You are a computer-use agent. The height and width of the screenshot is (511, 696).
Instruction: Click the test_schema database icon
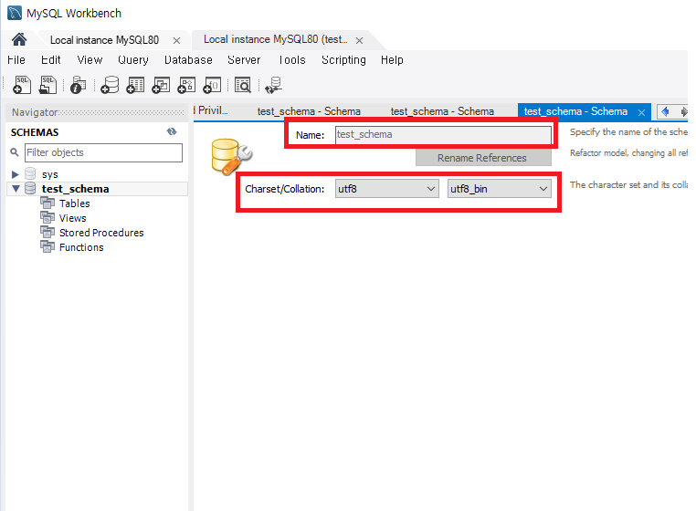[30, 189]
